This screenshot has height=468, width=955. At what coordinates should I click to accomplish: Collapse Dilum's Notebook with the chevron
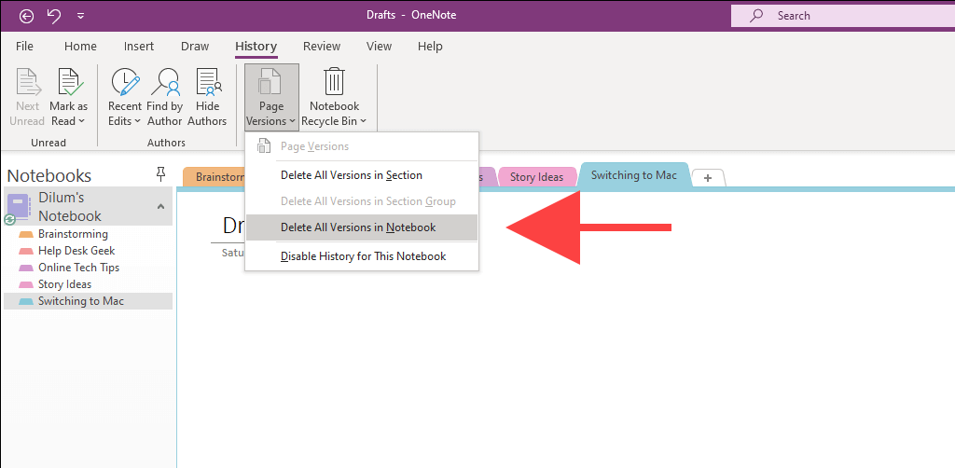160,206
